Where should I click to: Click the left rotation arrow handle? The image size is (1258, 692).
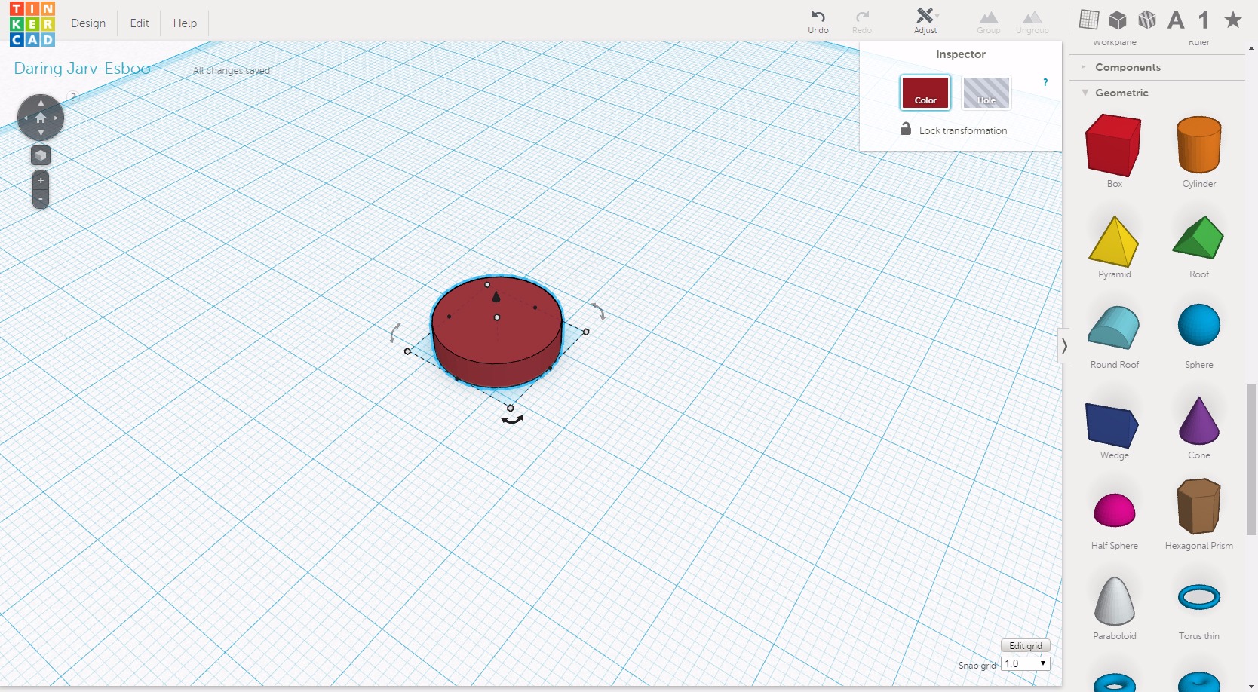(x=394, y=332)
